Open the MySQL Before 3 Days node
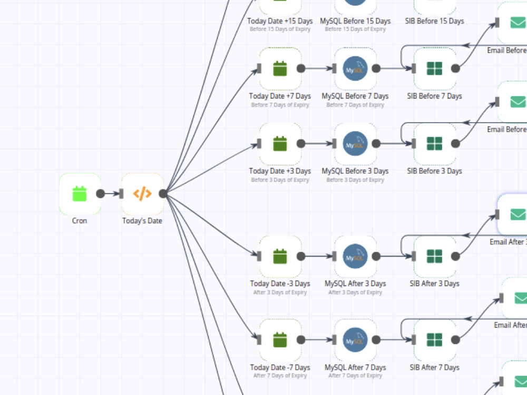Viewport: 527px width, 395px height. pyautogui.click(x=355, y=144)
